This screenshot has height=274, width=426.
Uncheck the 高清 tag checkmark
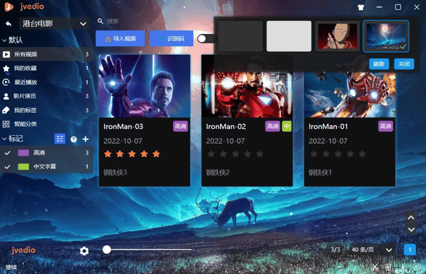click(7, 153)
